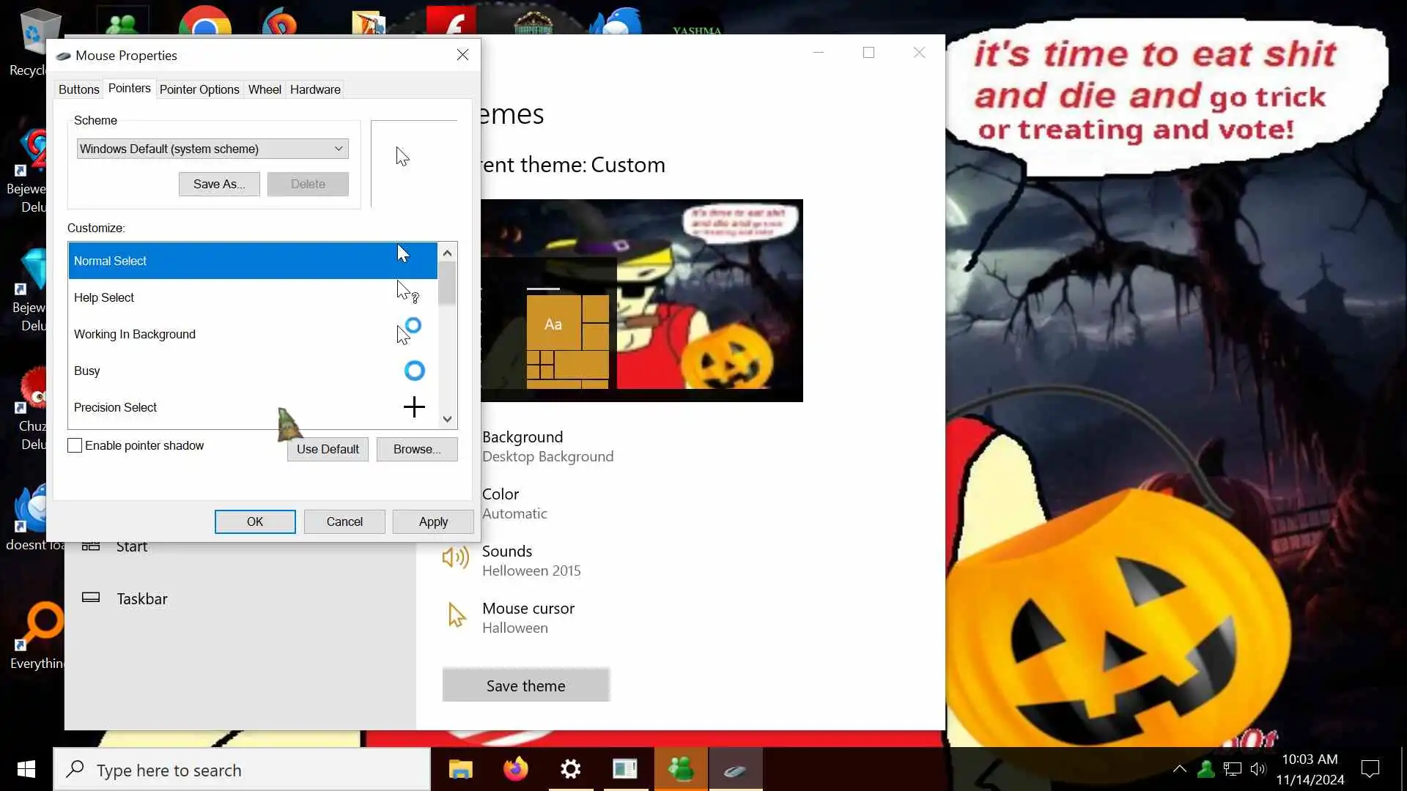Open File Explorer from taskbar
Viewport: 1407px width, 791px height.
tap(460, 770)
